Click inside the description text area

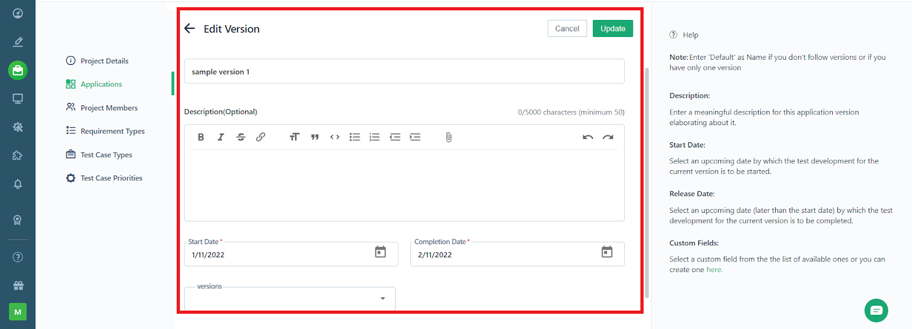(404, 185)
